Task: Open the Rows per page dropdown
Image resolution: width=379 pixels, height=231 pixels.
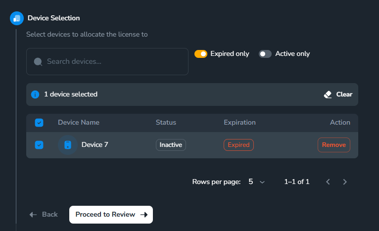Action: tap(257, 182)
